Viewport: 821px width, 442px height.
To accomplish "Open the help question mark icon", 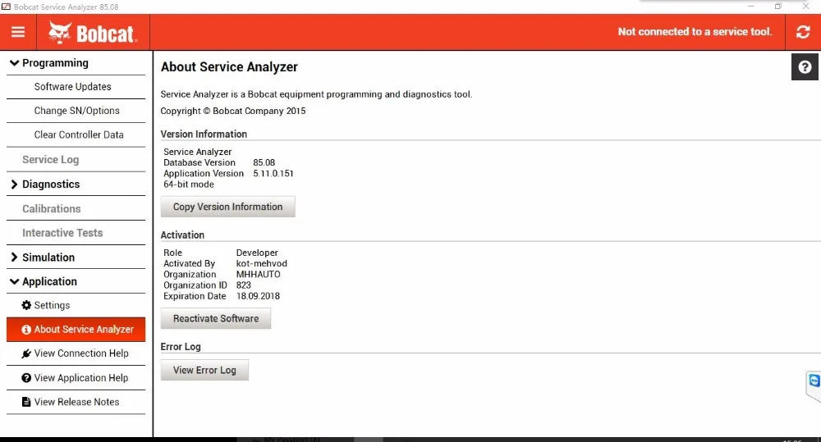I will tap(805, 67).
